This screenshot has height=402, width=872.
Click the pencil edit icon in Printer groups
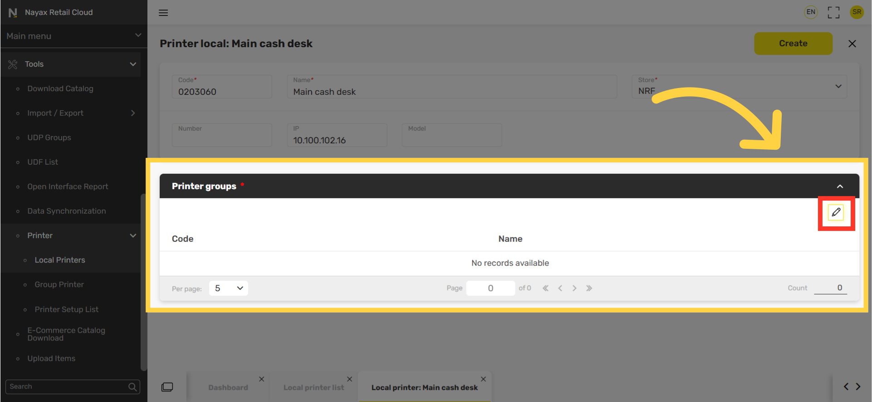coord(836,212)
